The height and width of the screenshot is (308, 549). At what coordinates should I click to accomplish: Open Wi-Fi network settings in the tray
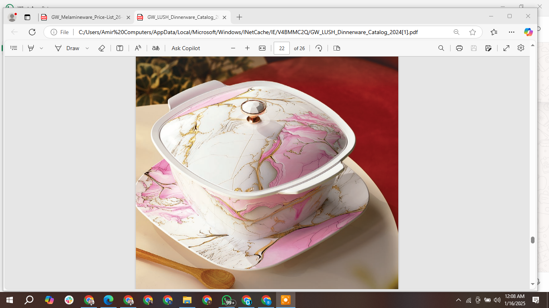[x=469, y=300]
